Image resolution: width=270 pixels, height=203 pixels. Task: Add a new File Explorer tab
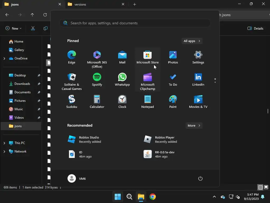tap(135, 4)
